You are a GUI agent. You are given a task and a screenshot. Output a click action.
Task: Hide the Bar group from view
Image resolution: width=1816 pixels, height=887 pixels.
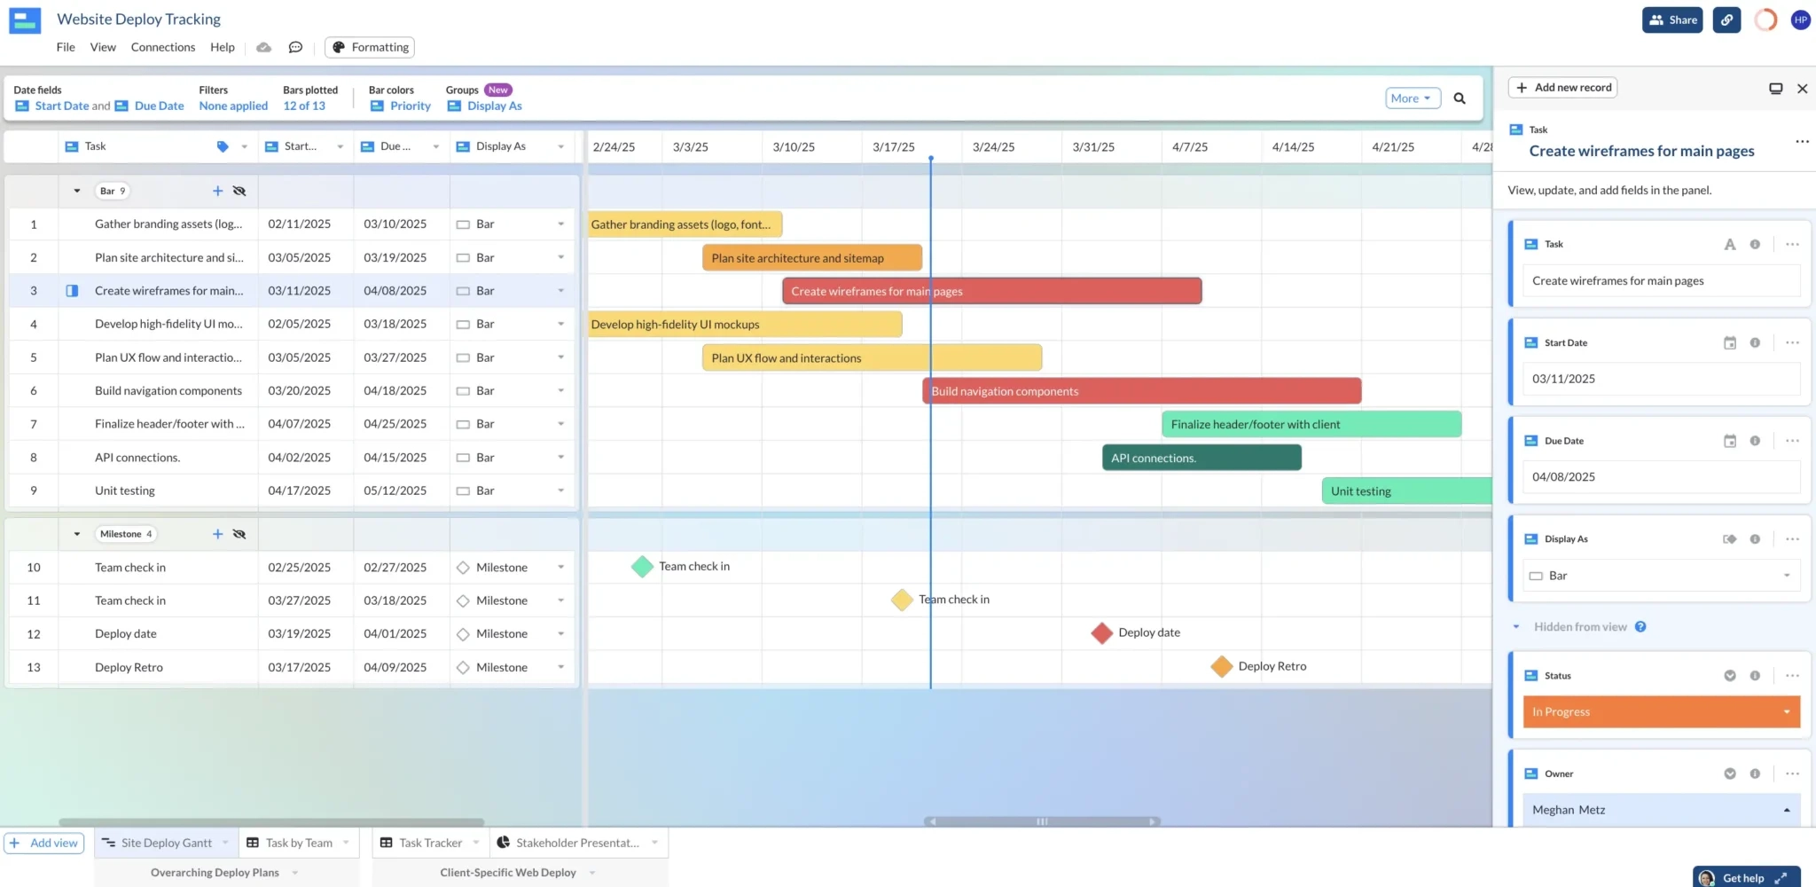pos(239,192)
